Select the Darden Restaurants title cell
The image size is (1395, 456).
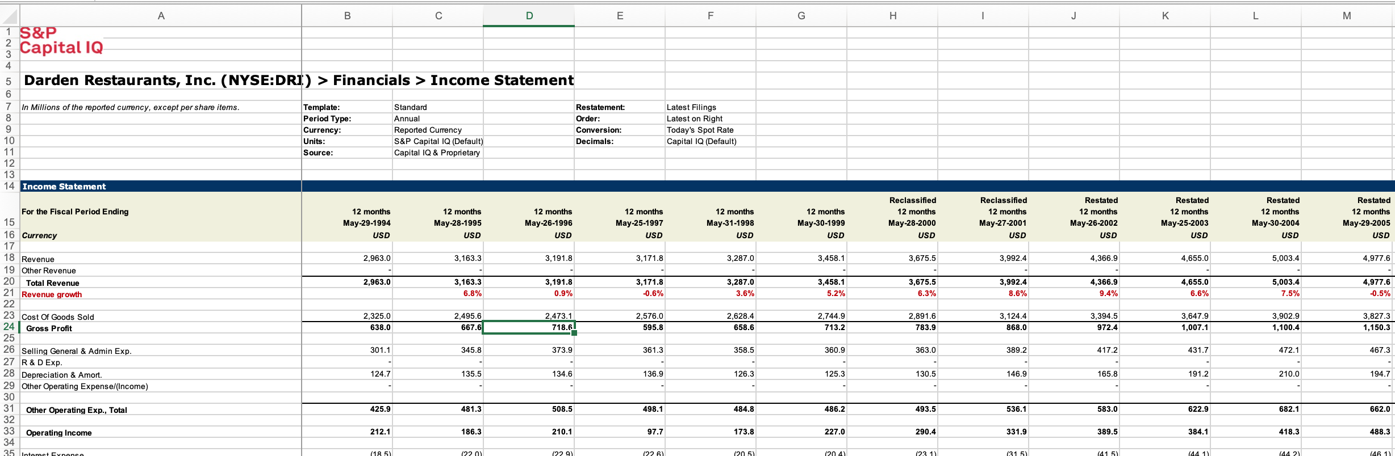[x=298, y=80]
